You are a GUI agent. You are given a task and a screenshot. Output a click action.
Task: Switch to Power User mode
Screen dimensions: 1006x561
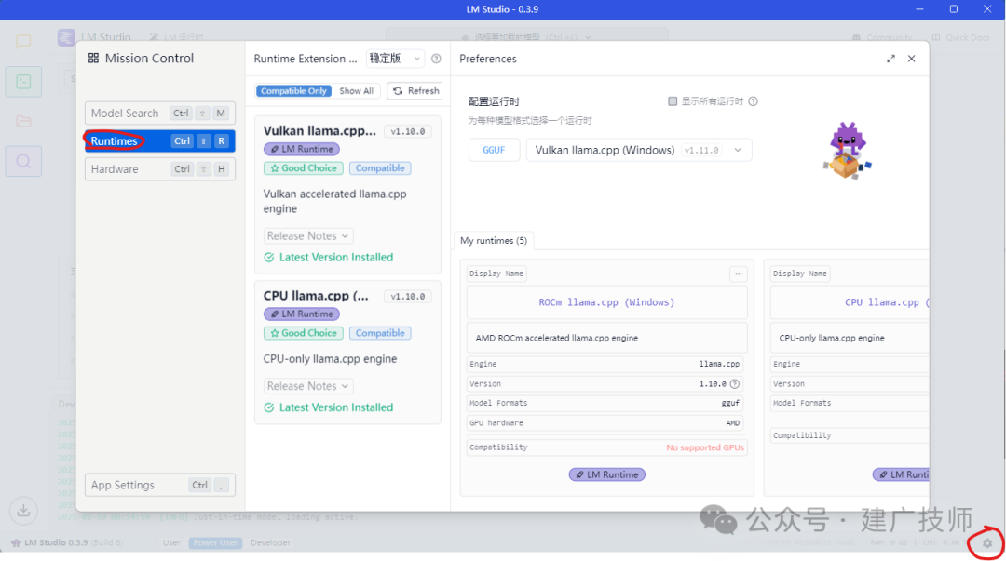(215, 542)
